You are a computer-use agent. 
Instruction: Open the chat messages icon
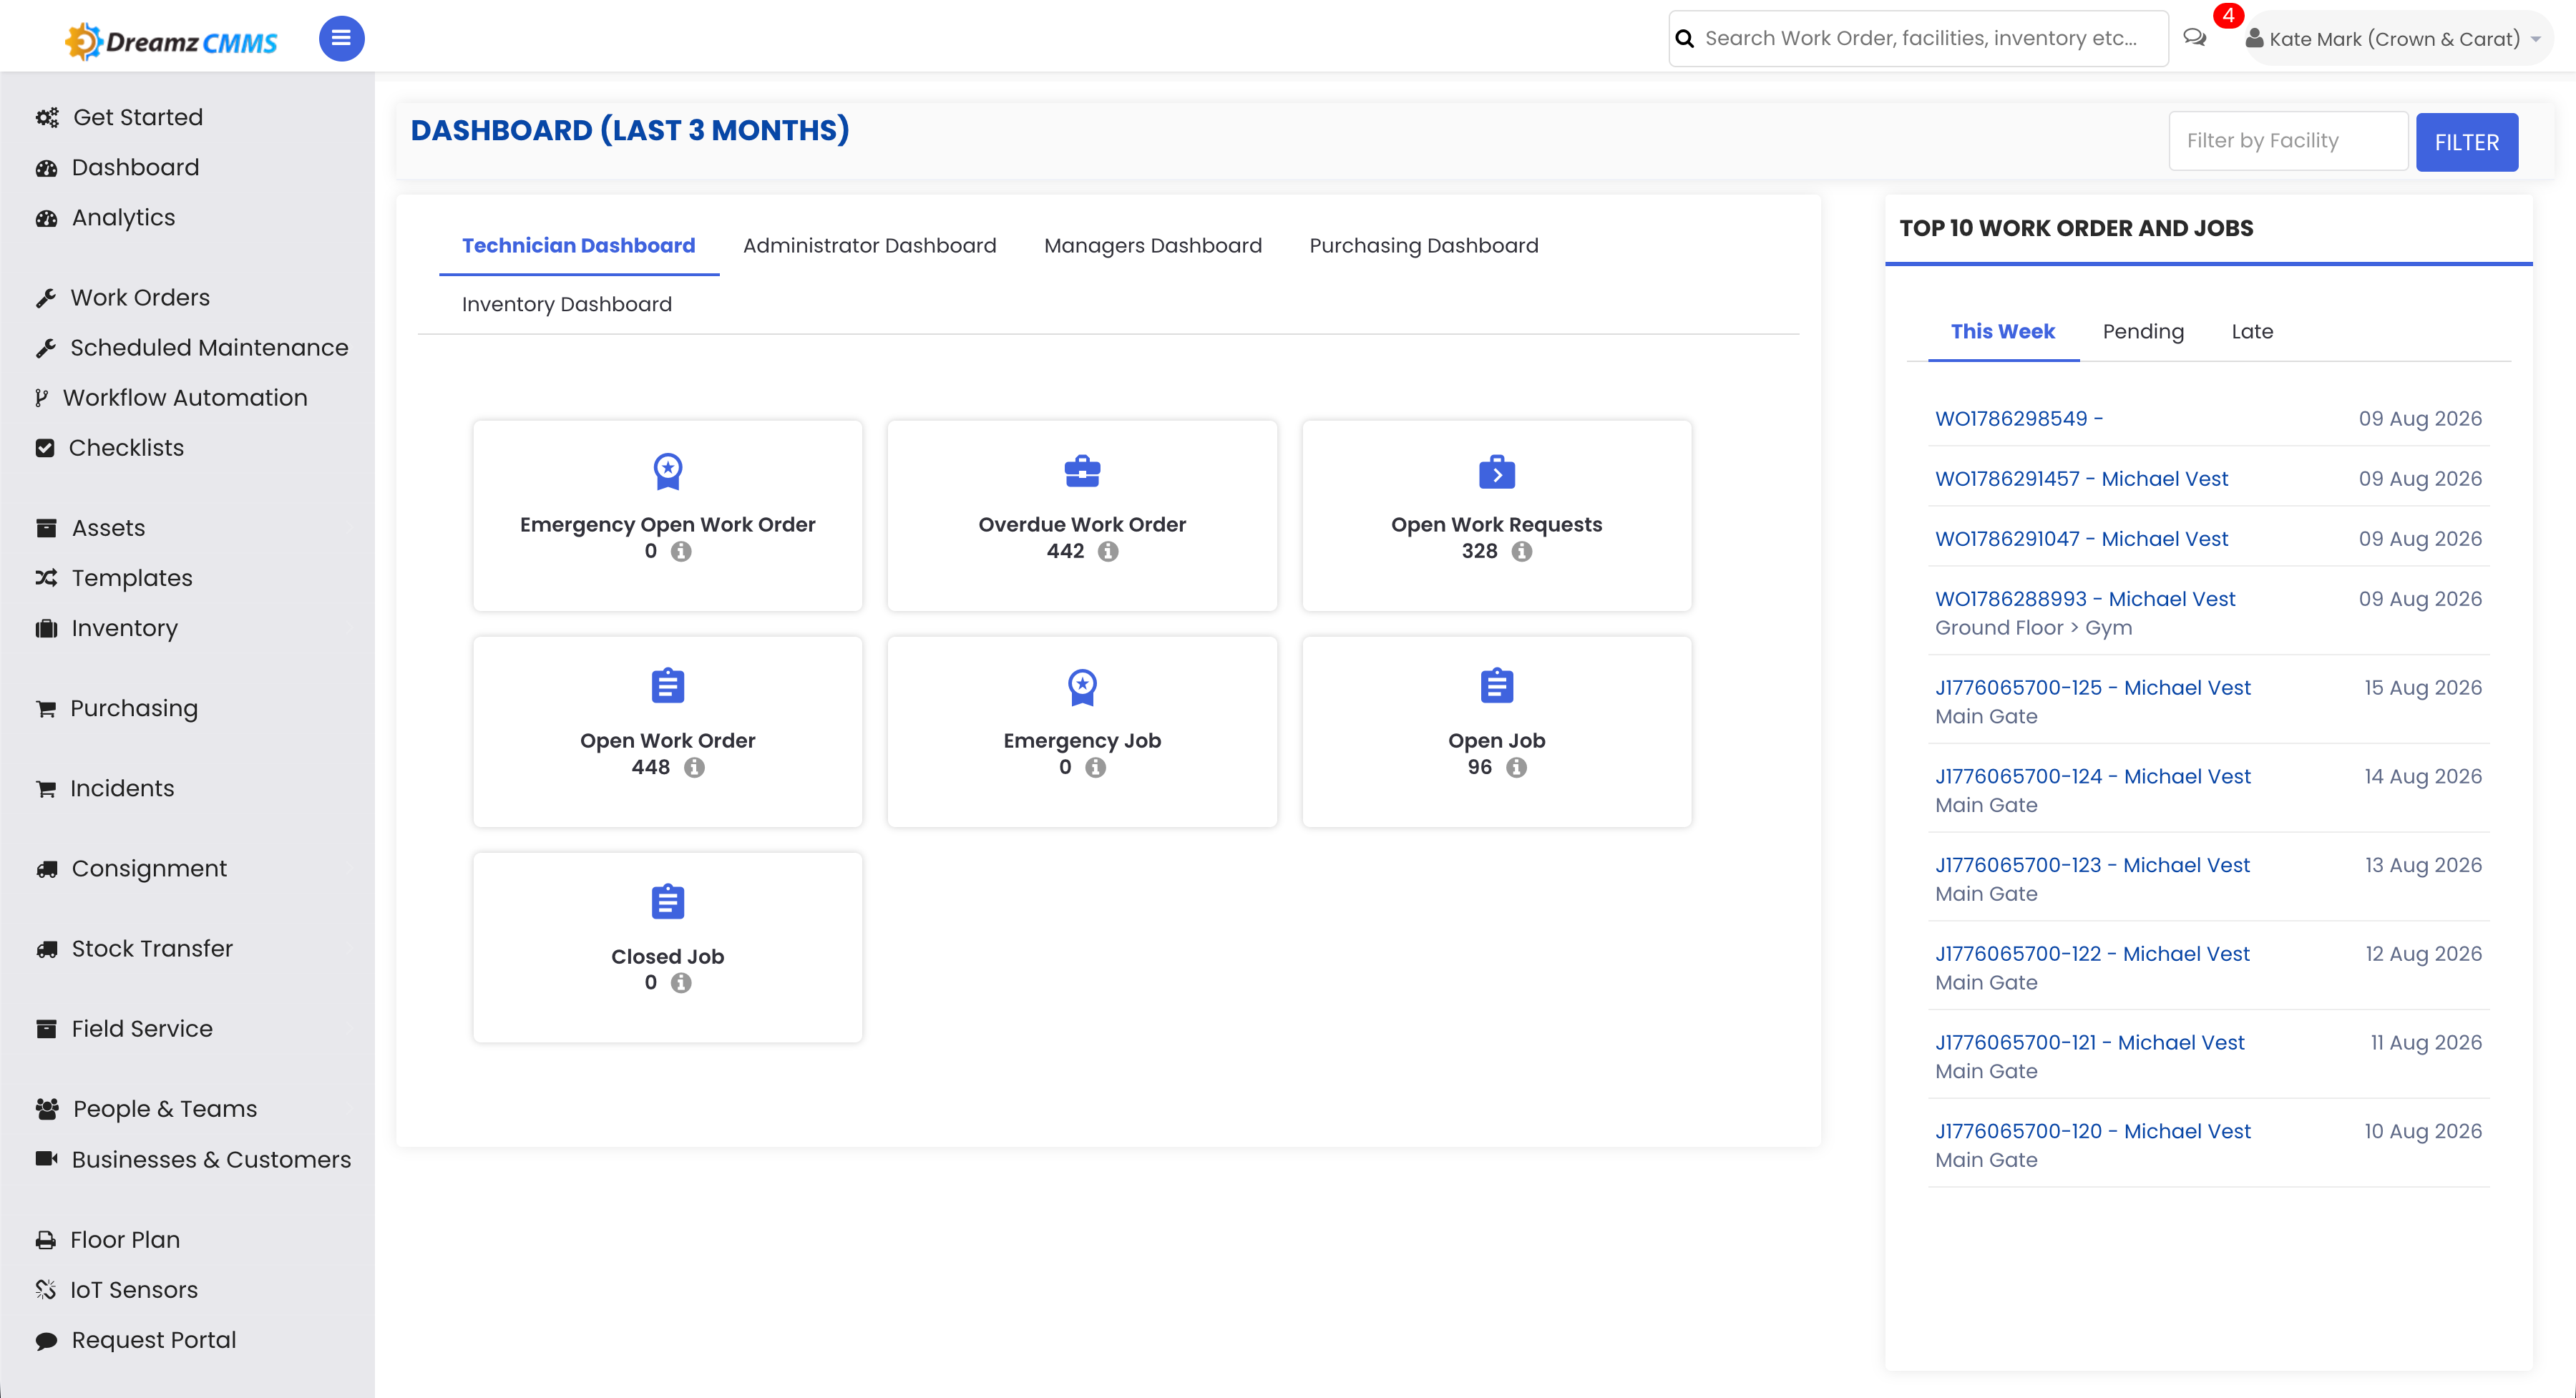tap(2194, 38)
